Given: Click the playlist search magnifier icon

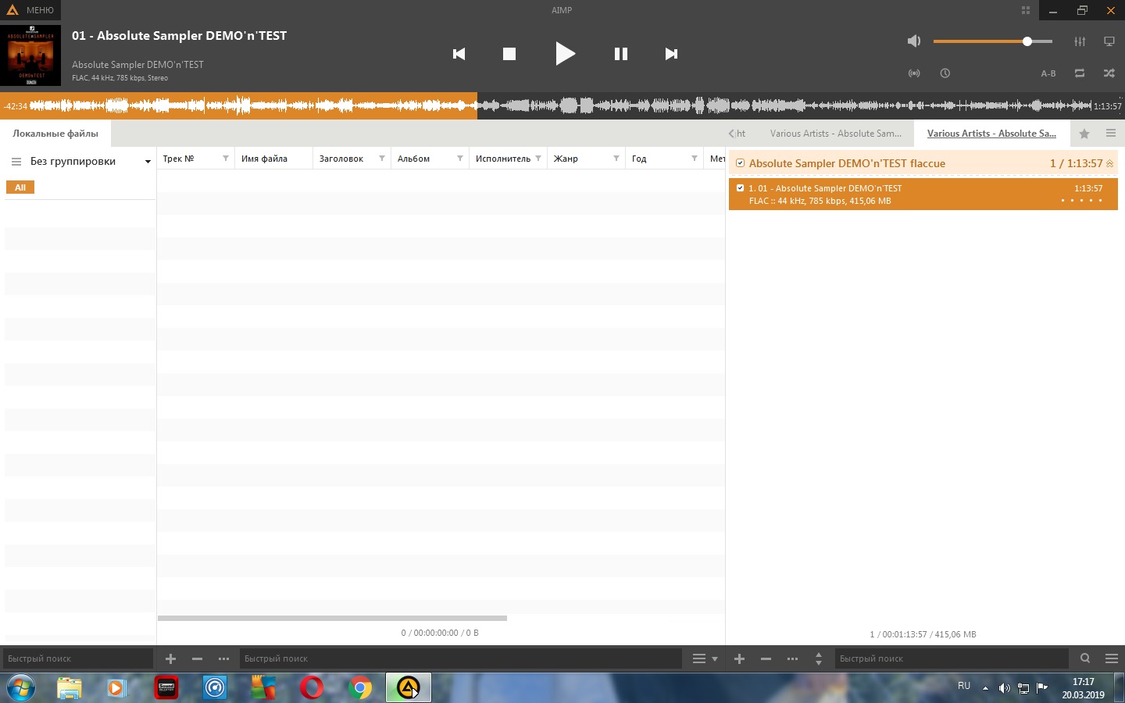Looking at the screenshot, I should [x=1085, y=658].
